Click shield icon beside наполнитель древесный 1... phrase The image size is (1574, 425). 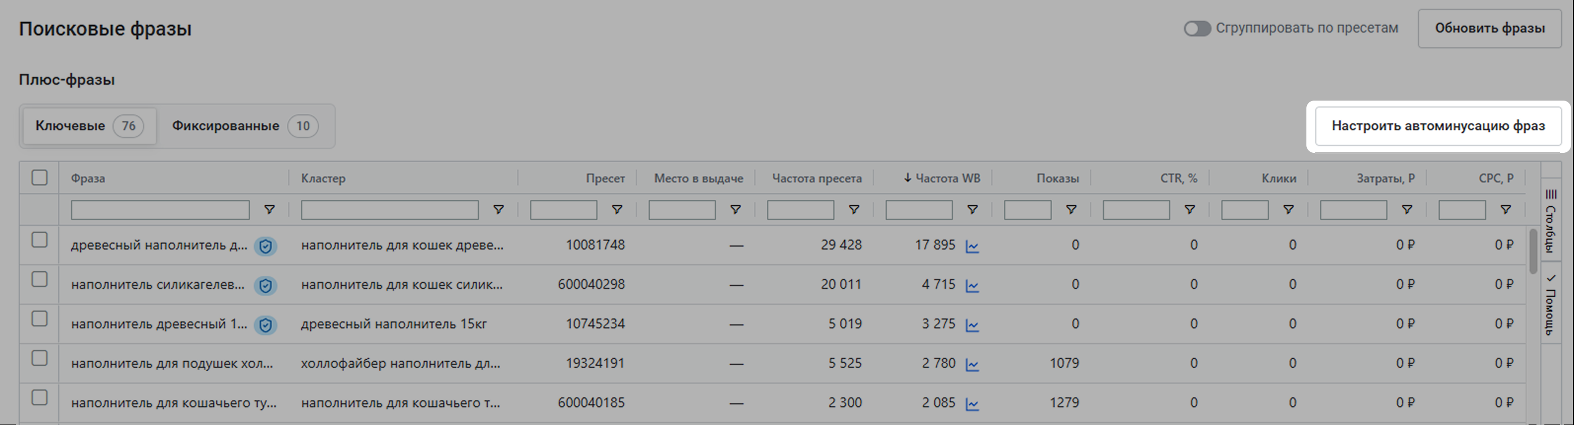(x=265, y=325)
